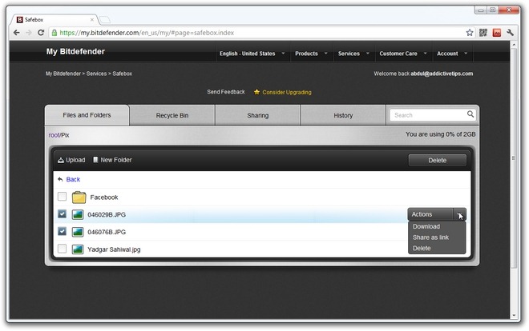Image resolution: width=529 pixels, height=331 pixels.
Task: Click the Upload label
Action: (x=75, y=160)
